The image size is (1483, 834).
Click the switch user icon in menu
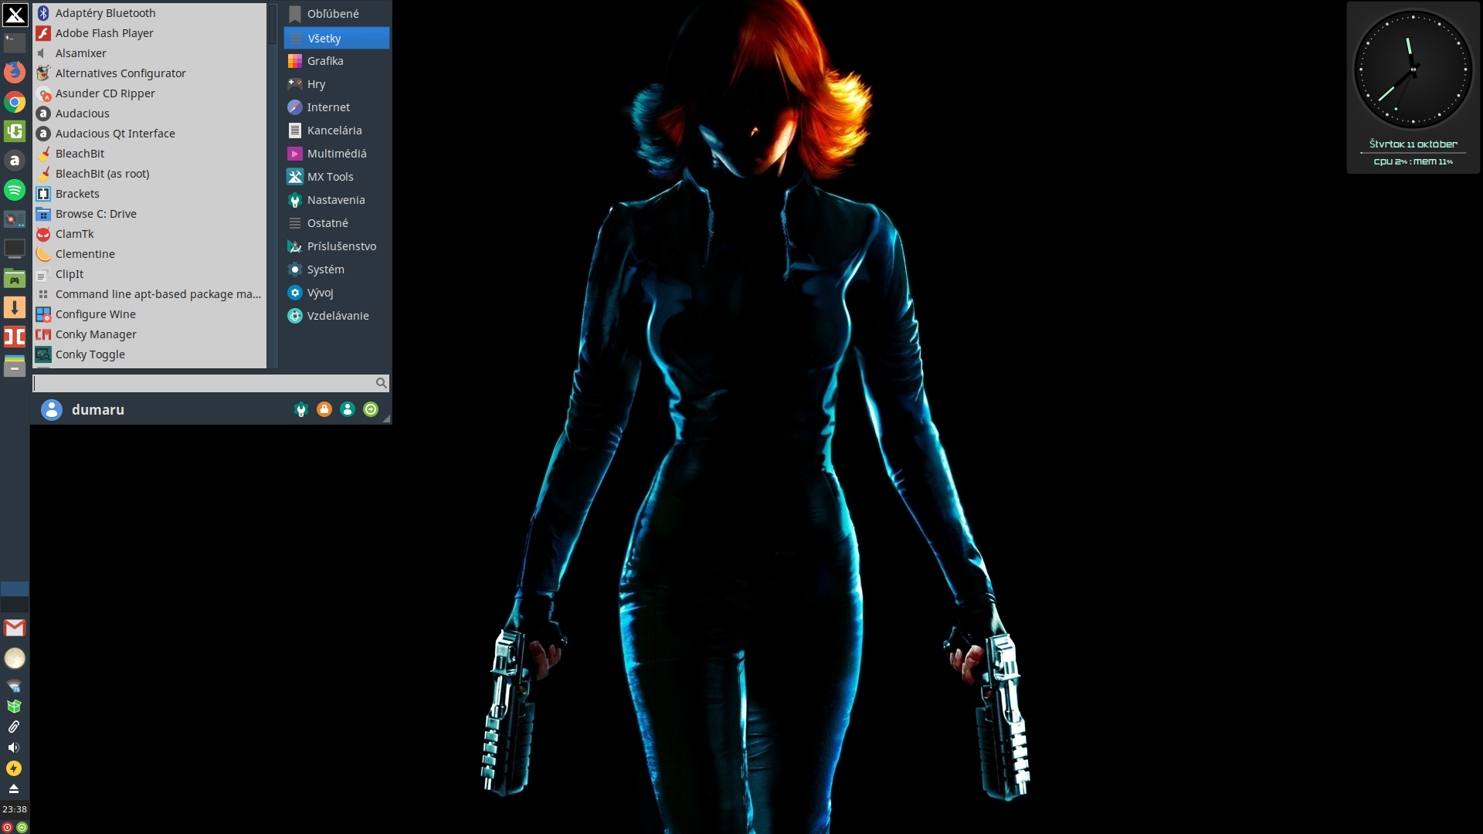coord(348,409)
